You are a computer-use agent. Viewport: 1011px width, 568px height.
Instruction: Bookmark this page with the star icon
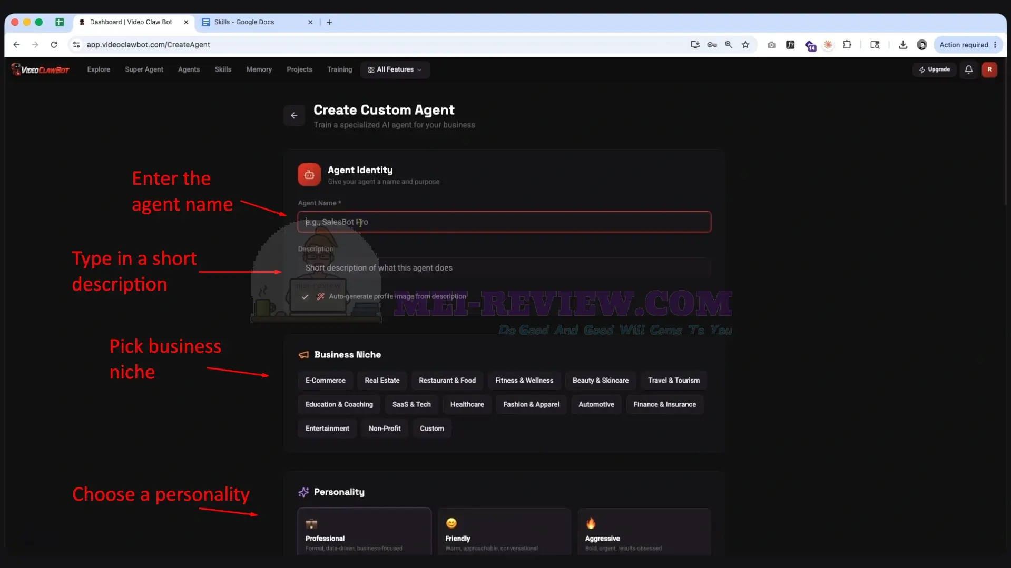pyautogui.click(x=745, y=45)
